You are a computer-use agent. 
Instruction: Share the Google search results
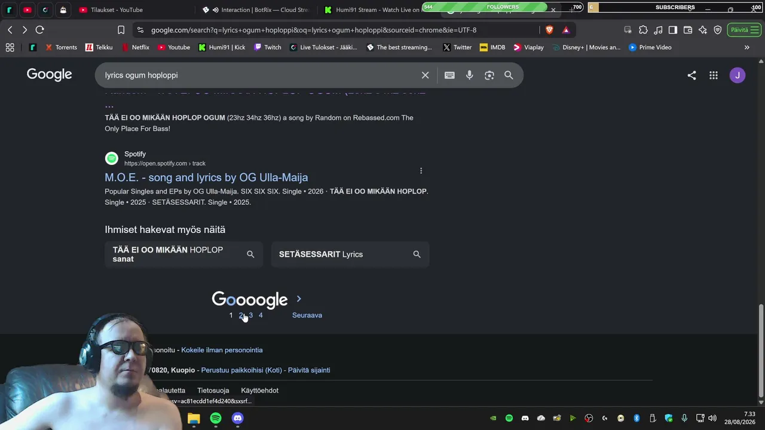pyautogui.click(x=691, y=75)
